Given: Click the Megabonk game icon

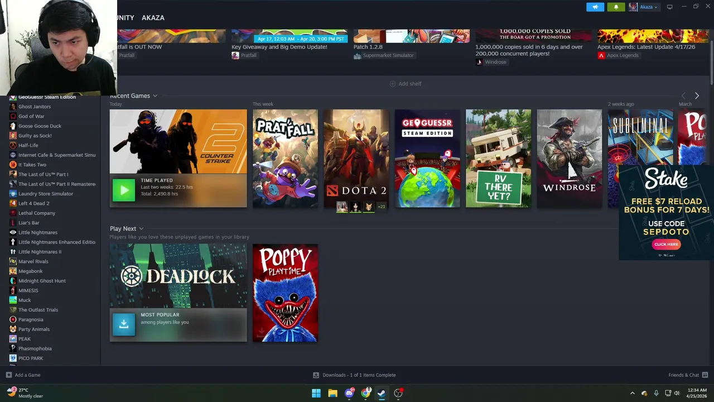Looking at the screenshot, I should (13, 271).
